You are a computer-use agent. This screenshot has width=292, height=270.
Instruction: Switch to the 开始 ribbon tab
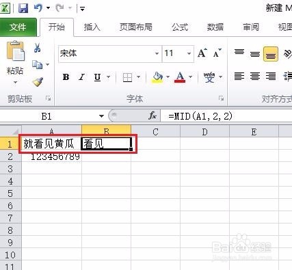57,27
